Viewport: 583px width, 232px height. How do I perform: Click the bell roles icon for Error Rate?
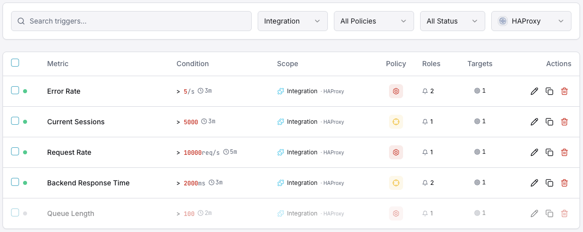[426, 91]
